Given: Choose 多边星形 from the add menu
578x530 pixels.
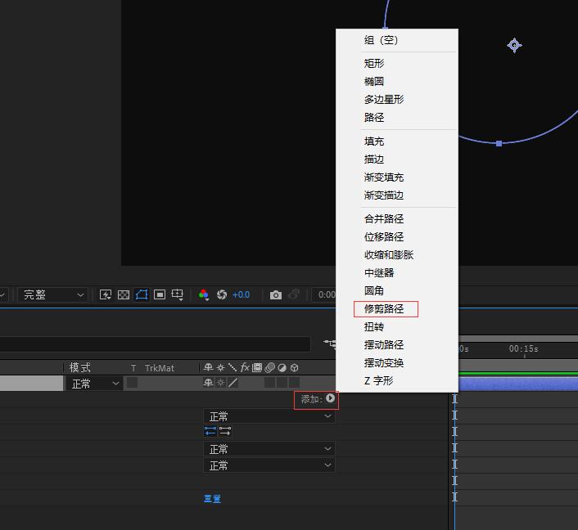Looking at the screenshot, I should [397, 100].
